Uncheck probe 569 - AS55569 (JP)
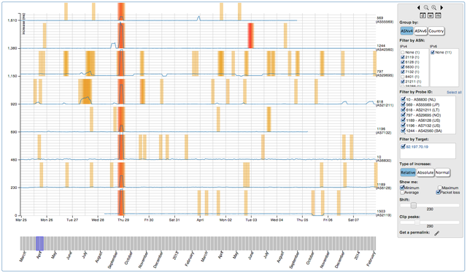This screenshot has width=467, height=273. (404, 104)
